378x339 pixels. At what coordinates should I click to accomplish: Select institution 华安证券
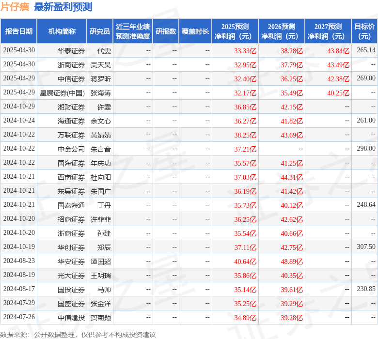pyautogui.click(x=71, y=262)
